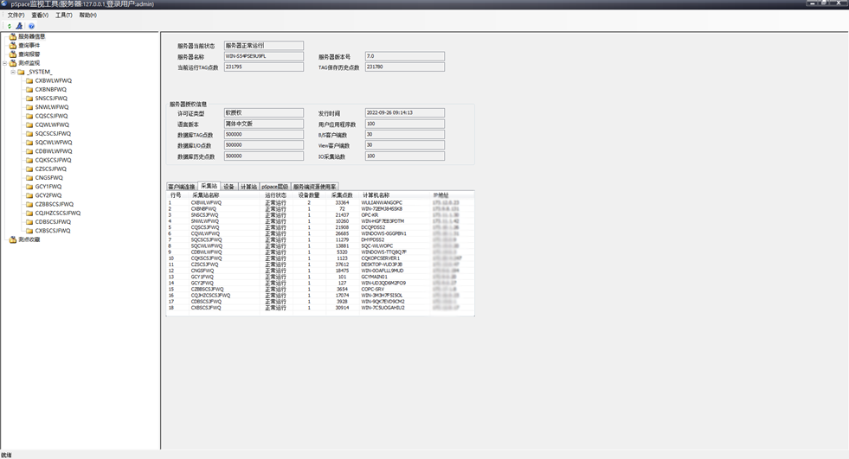
Task: Switch to the 客户端连接 tab
Action: (x=182, y=187)
